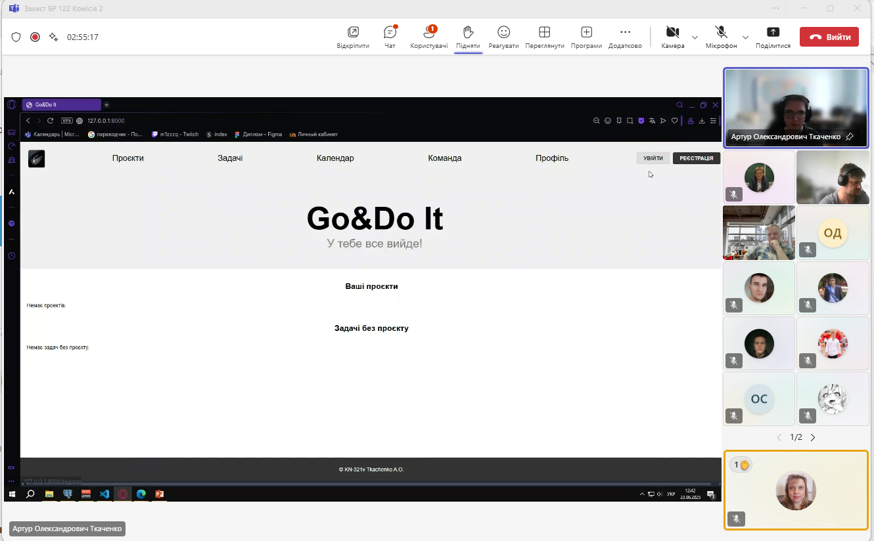
Task: Click the Поділитися share screen button
Action: (773, 37)
